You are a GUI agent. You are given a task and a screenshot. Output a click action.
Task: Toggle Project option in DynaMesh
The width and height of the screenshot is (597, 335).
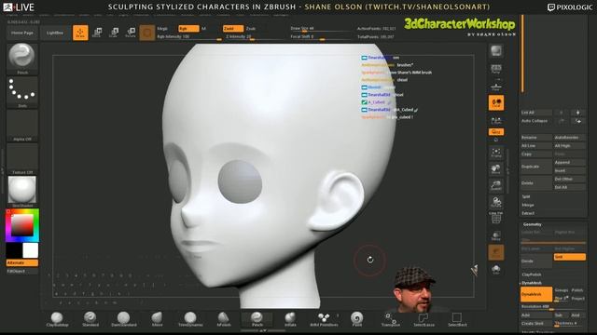577,299
